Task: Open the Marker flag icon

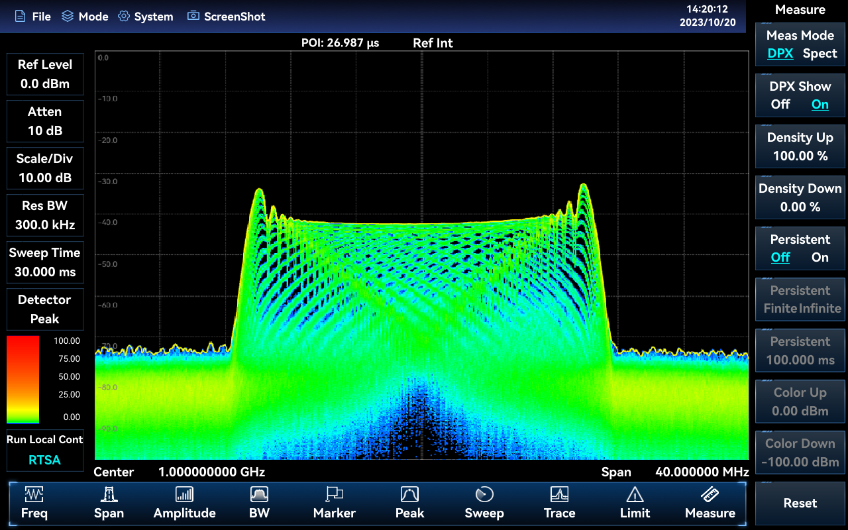Action: tap(334, 495)
